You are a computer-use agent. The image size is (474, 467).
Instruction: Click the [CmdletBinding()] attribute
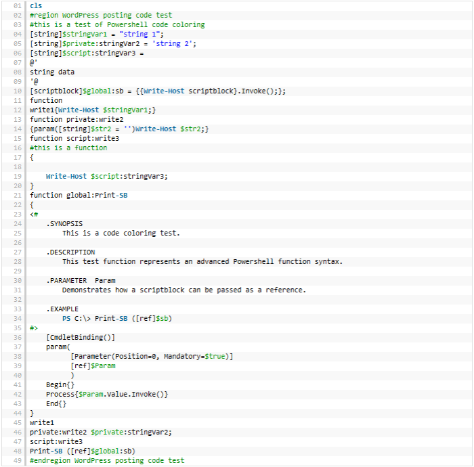point(81,337)
